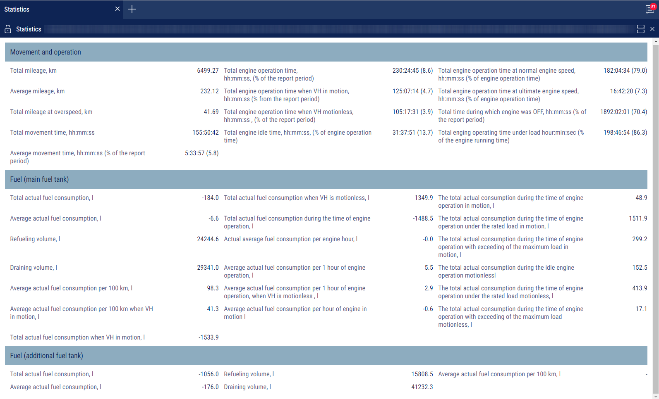Viewport: 659px width, 399px height.
Task: Click the Total mileage at overspeed label
Action: (x=51, y=112)
